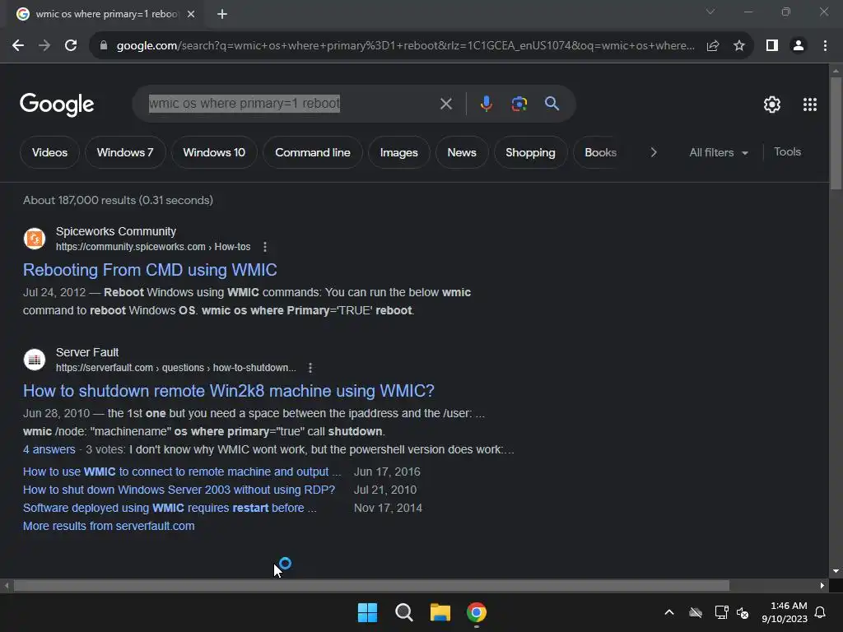Select the Command line filter chip
This screenshot has height=632, width=843.
[312, 152]
